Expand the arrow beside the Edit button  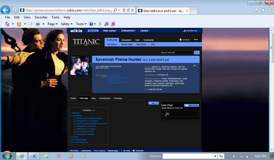coord(157,103)
